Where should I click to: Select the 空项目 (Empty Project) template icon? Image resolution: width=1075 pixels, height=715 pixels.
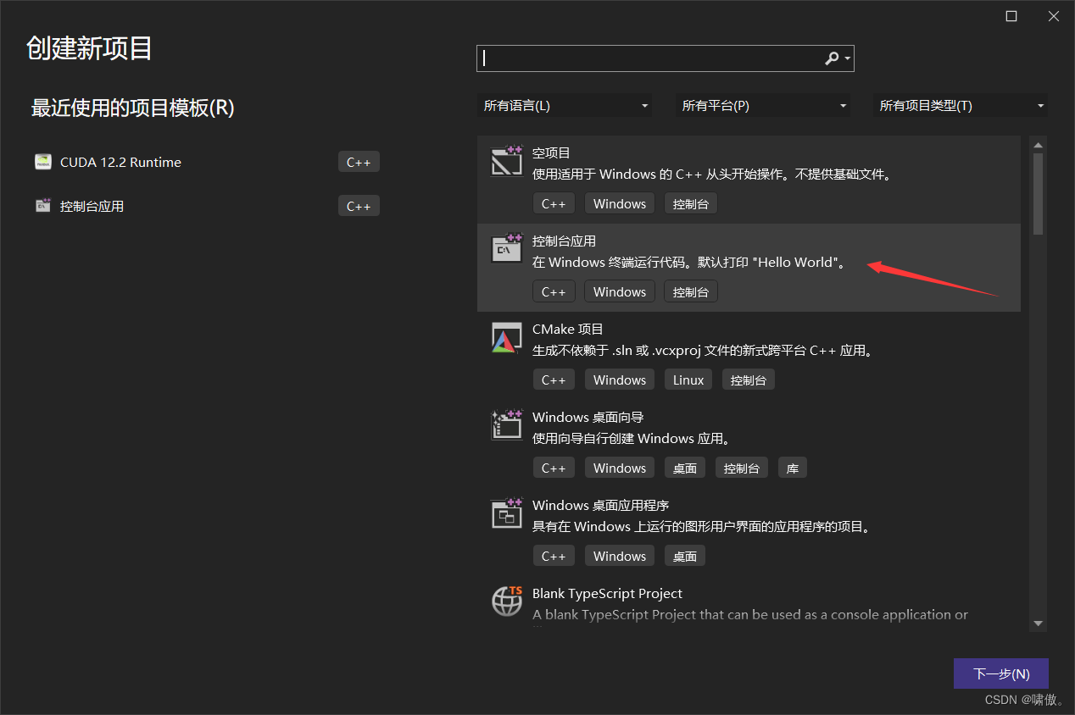pyautogui.click(x=506, y=161)
